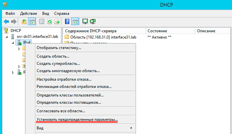232x134 pixels.
Task: Select srv-dc01.interface31.lab in the tree
Action: (37, 37)
